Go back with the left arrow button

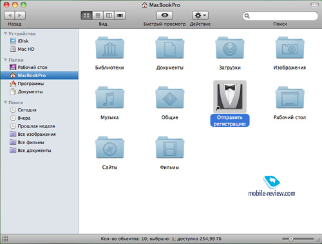pyautogui.click(x=10, y=15)
